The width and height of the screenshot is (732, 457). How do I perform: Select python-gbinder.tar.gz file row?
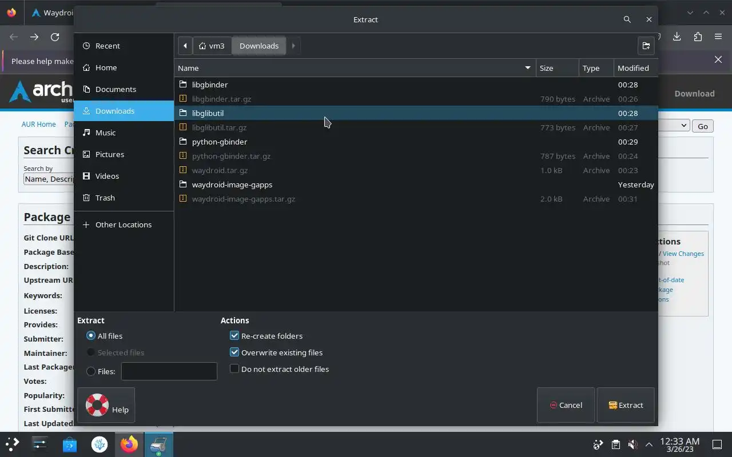point(416,156)
